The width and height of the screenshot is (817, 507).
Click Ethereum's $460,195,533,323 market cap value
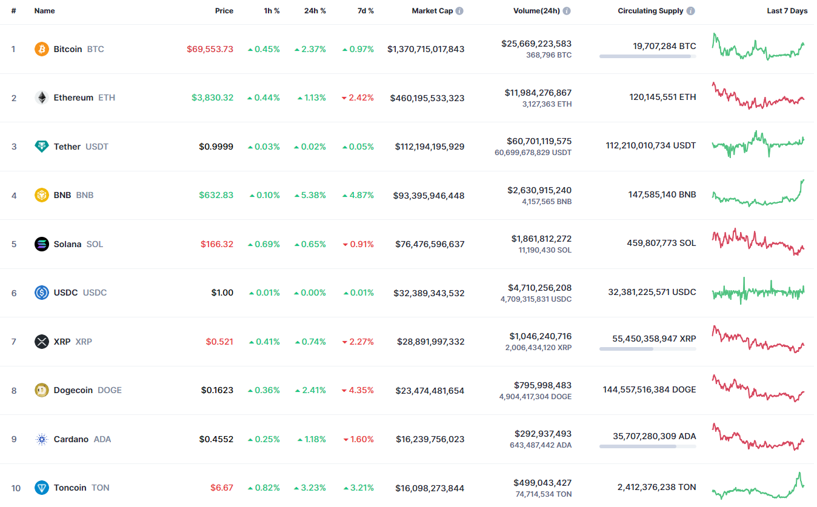[x=427, y=98]
